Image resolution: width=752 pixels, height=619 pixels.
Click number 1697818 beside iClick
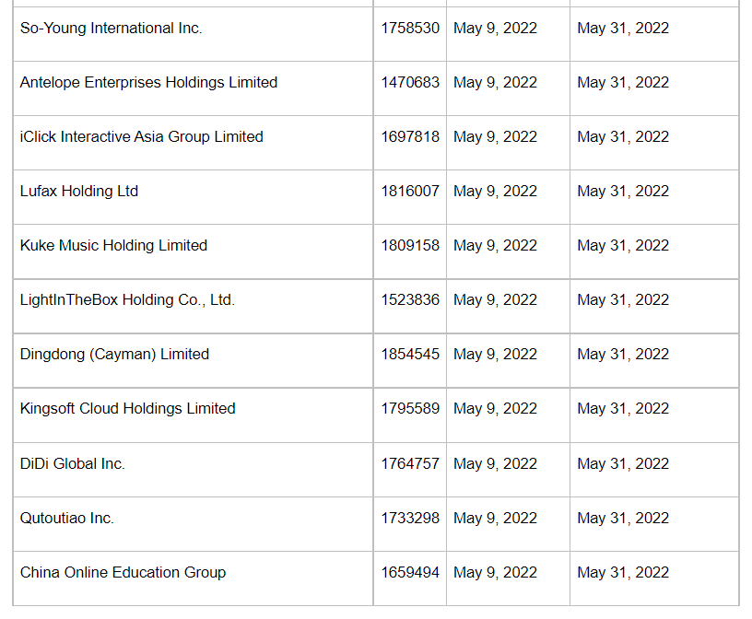click(x=410, y=137)
